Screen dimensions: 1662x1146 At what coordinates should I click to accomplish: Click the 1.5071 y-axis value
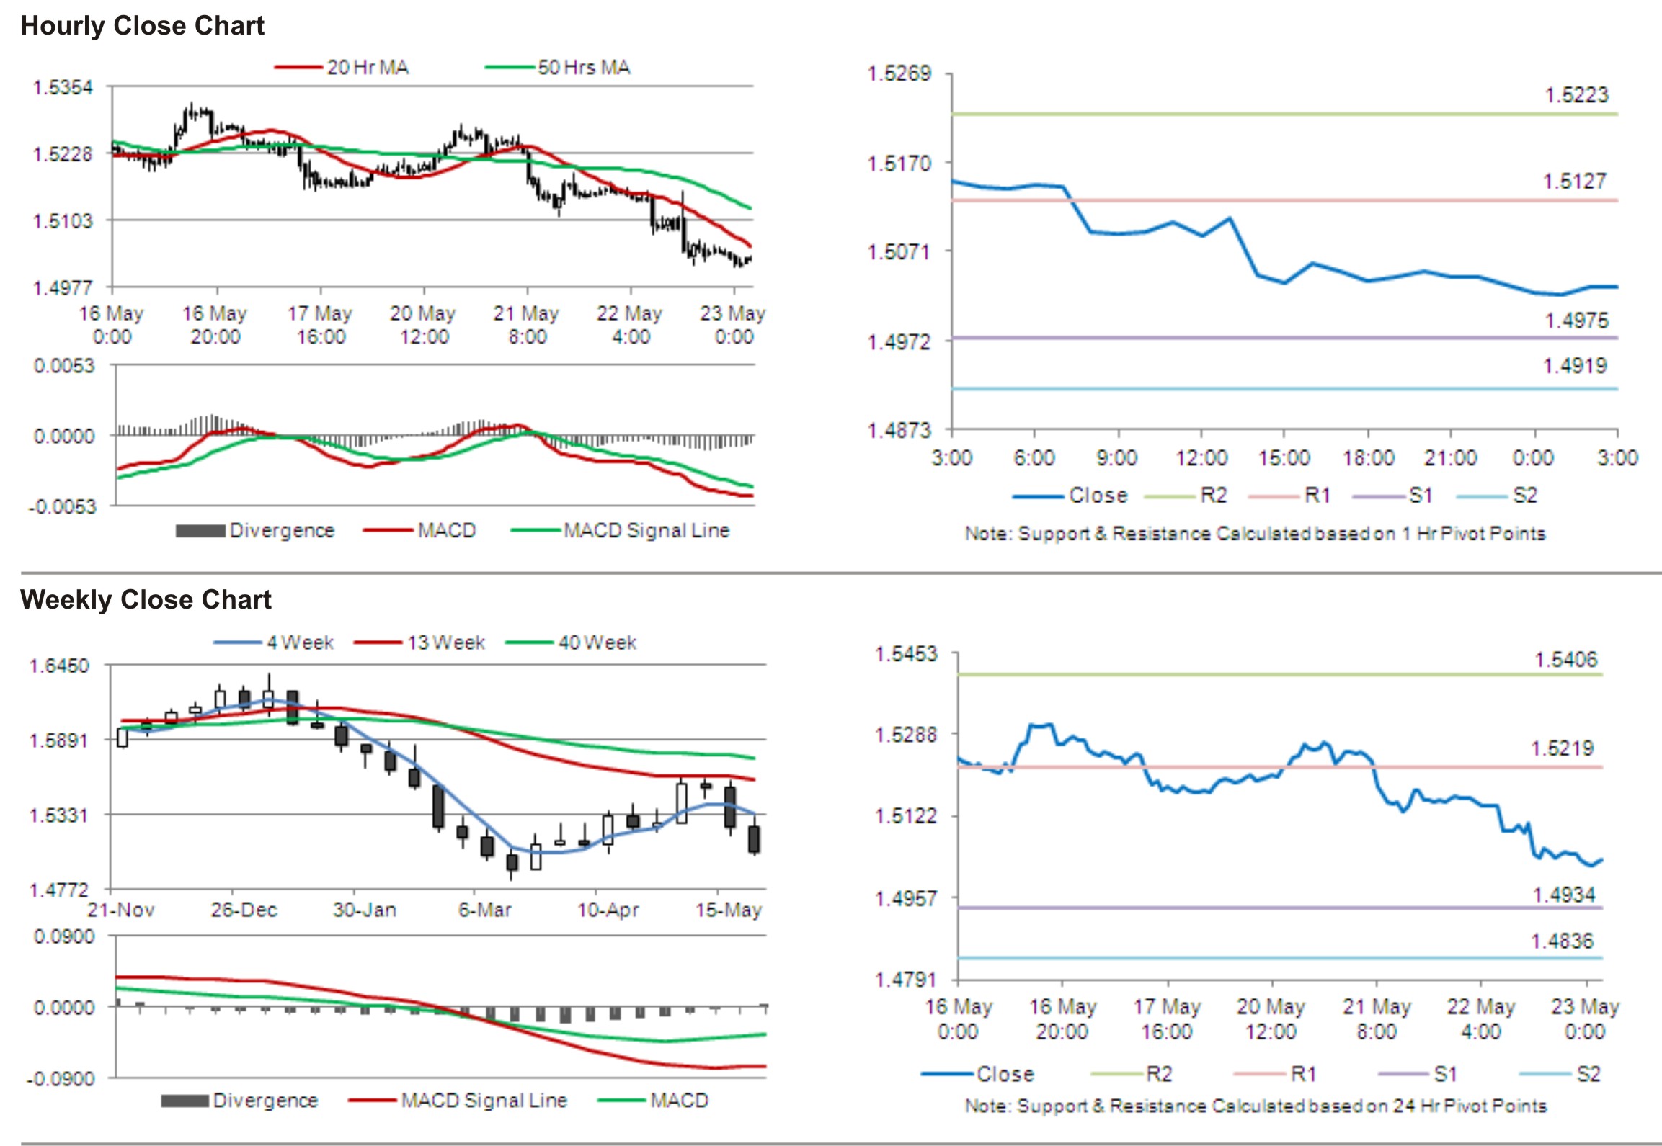point(899,252)
